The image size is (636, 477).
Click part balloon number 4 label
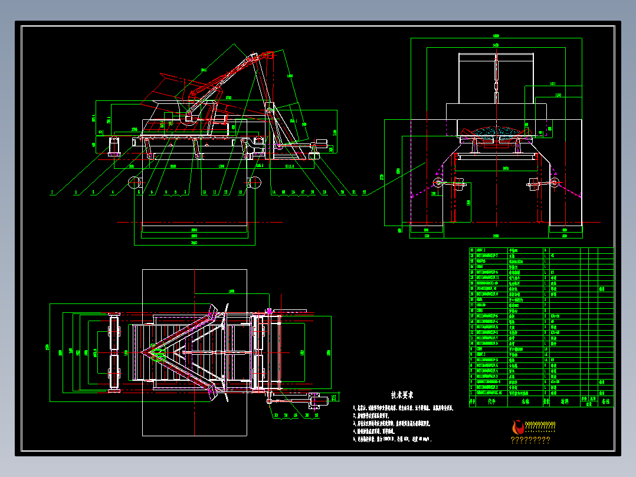coord(113,192)
